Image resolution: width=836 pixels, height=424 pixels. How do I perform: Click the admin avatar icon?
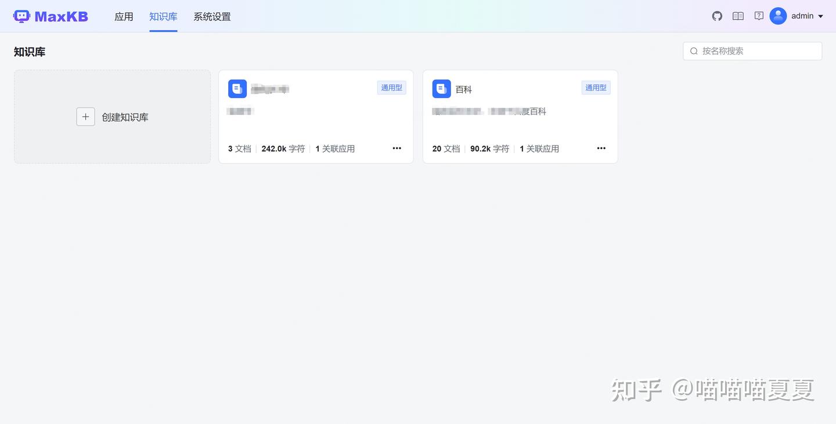click(778, 16)
